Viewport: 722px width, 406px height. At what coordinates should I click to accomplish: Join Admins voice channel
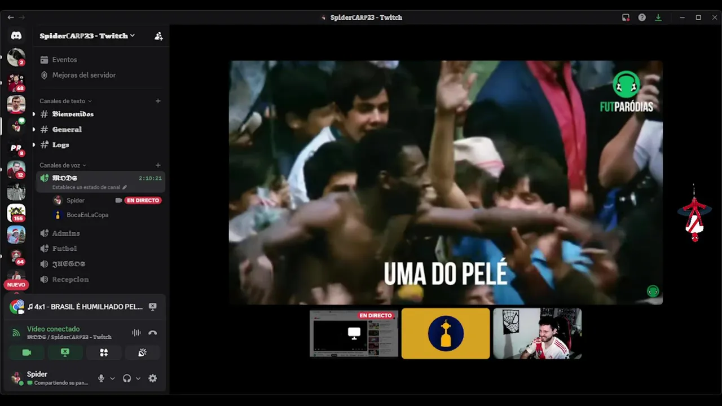click(x=66, y=233)
